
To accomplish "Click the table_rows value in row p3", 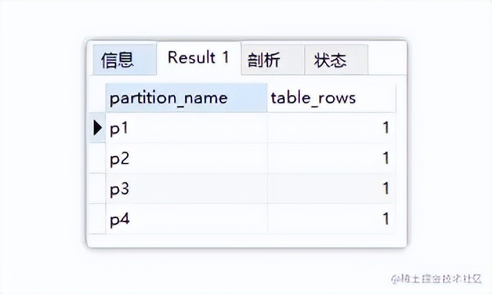I will [332, 188].
